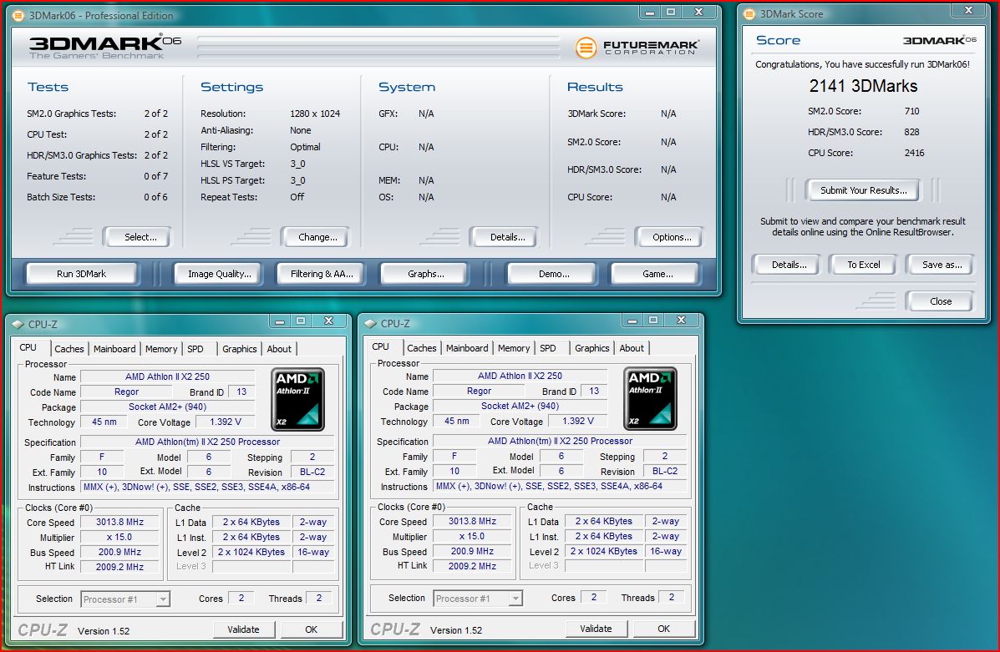Open SPD tab in right CPU-Z
Image resolution: width=1000 pixels, height=652 pixels.
[x=548, y=348]
